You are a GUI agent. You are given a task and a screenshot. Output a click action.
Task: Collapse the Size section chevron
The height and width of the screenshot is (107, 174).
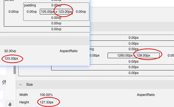point(20,85)
